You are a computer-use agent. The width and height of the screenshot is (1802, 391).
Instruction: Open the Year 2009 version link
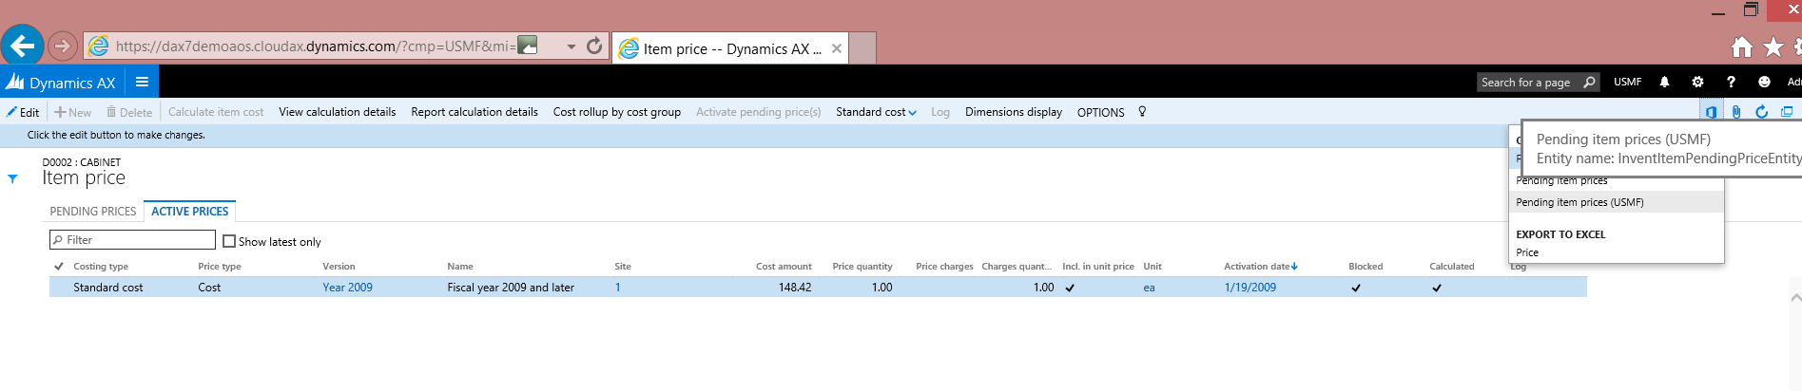click(347, 288)
